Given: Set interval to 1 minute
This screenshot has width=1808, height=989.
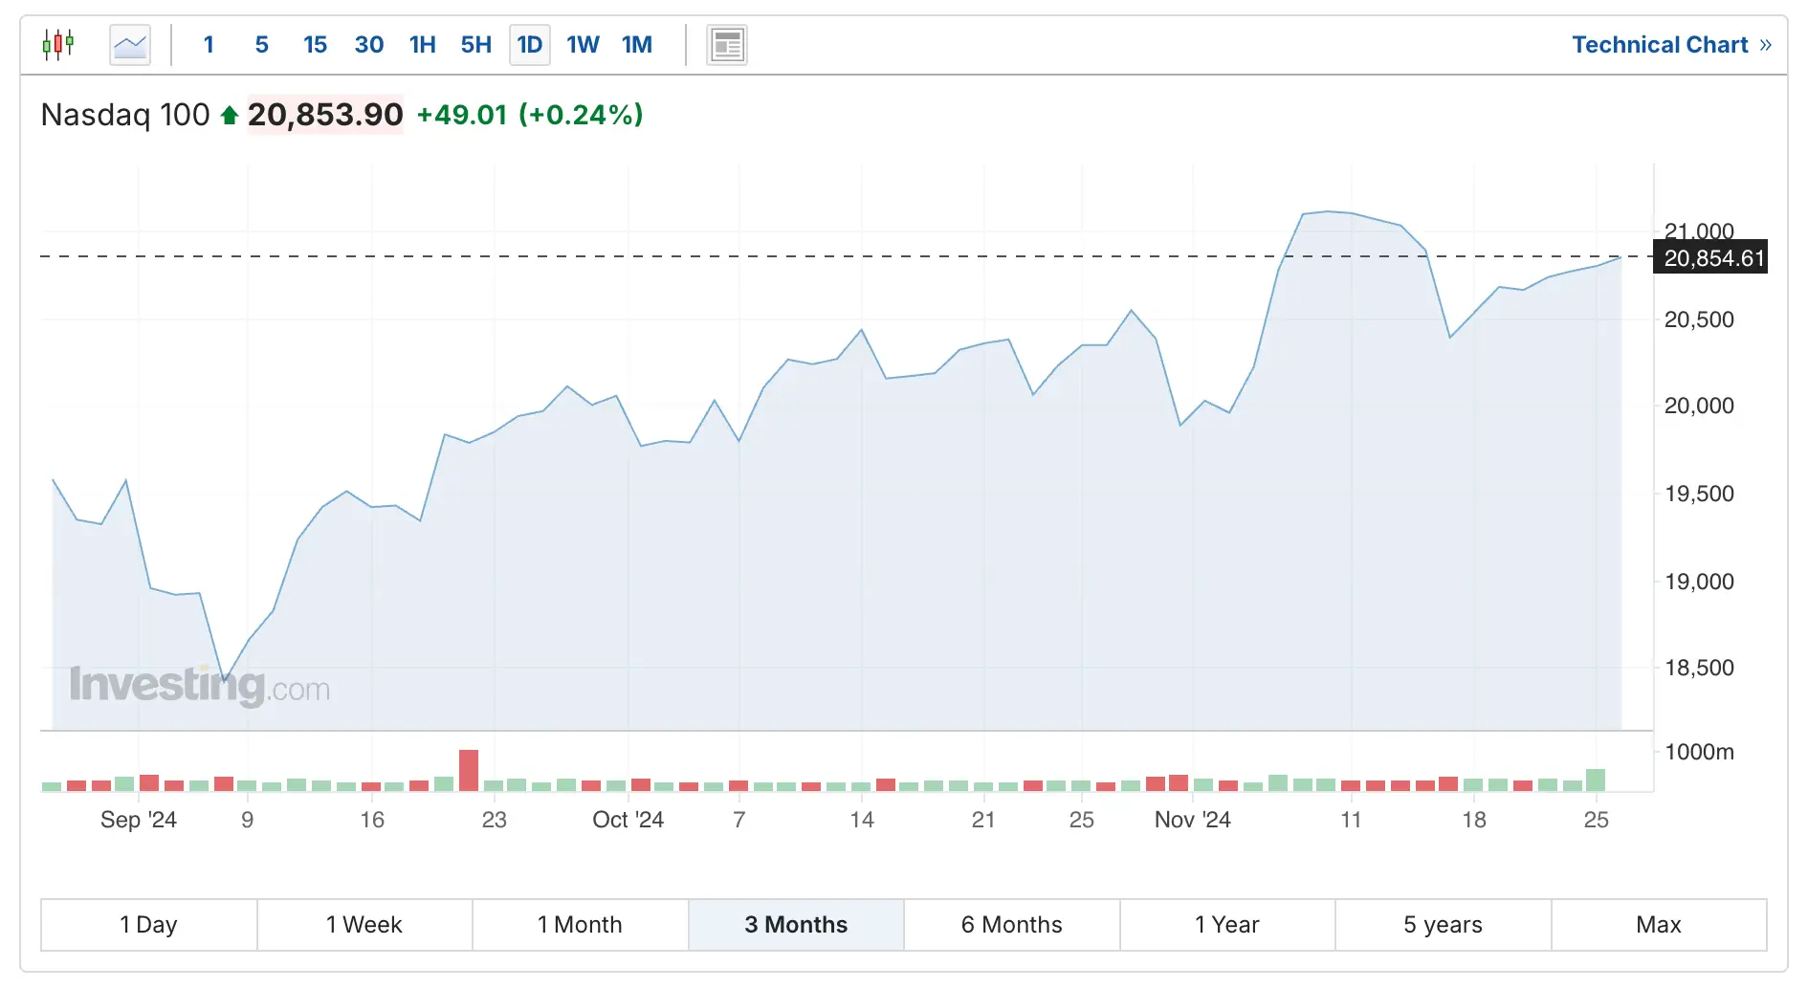Looking at the screenshot, I should point(209,45).
